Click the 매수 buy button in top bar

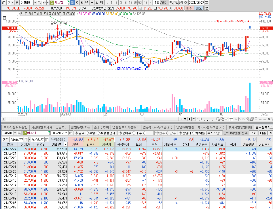(189, 8)
